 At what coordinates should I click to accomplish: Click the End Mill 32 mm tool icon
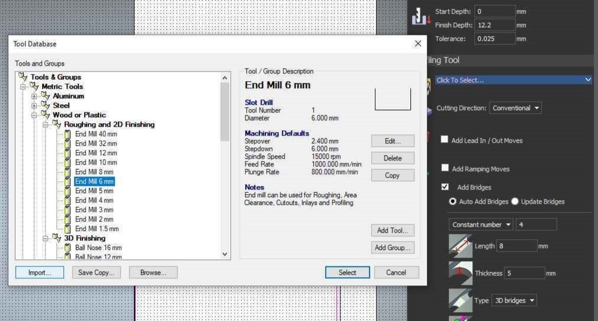point(67,143)
